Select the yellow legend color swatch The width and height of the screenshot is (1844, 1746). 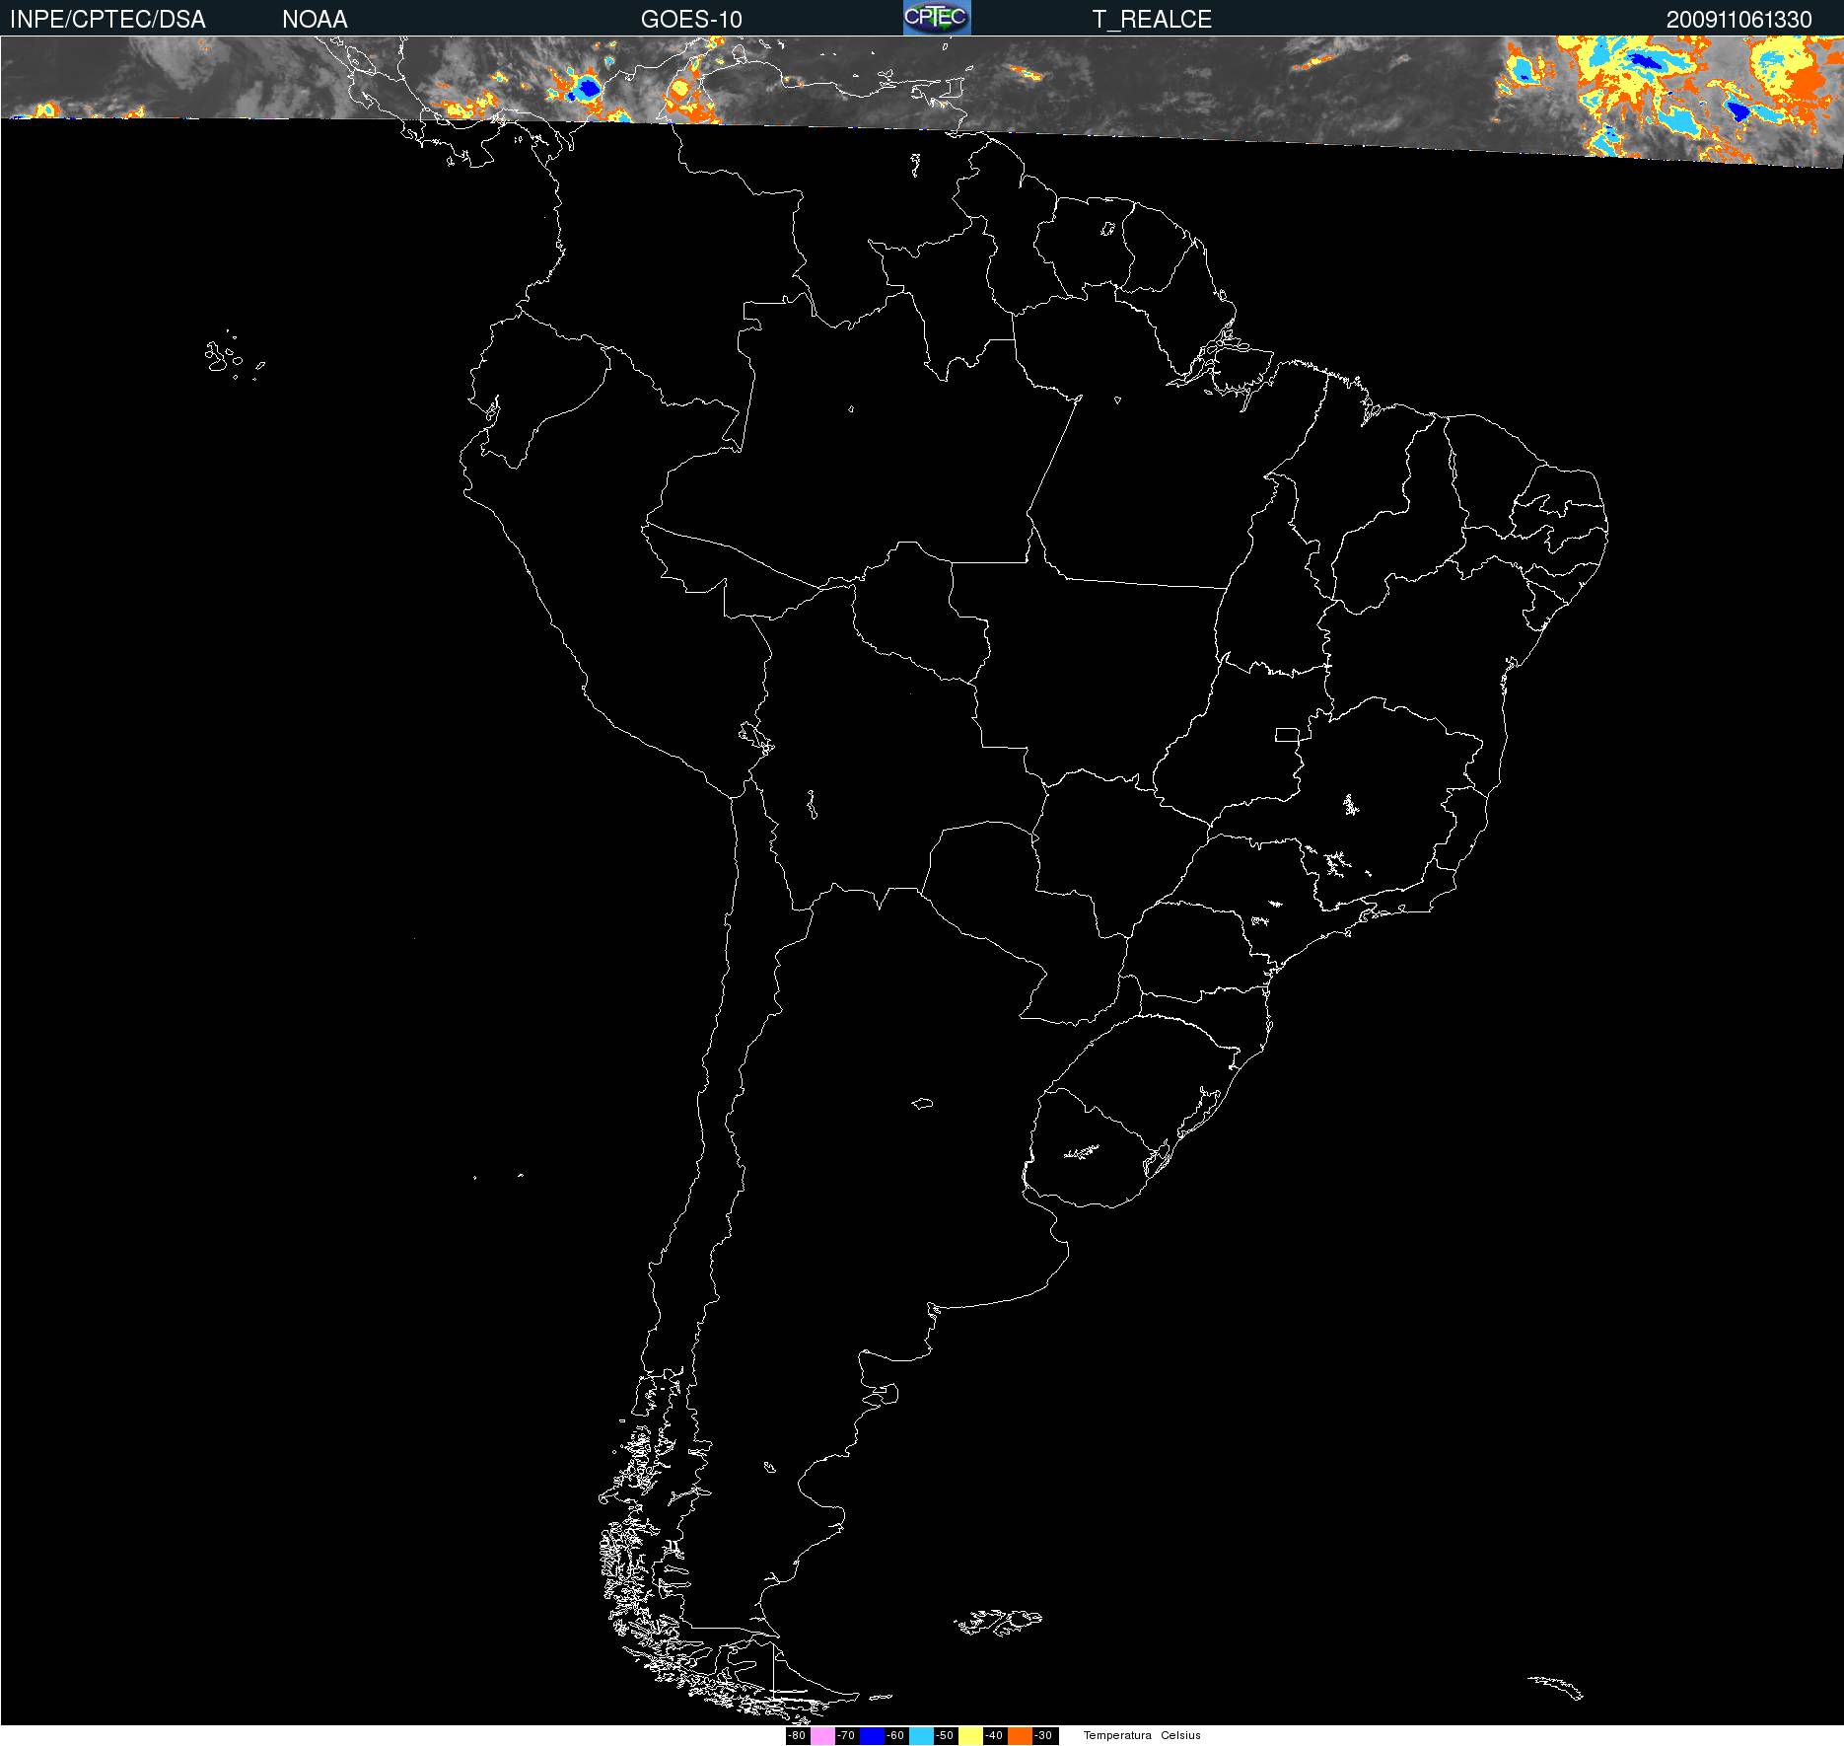[969, 1736]
